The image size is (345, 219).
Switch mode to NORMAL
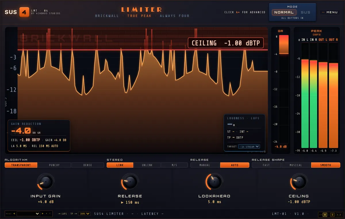point(284,12)
